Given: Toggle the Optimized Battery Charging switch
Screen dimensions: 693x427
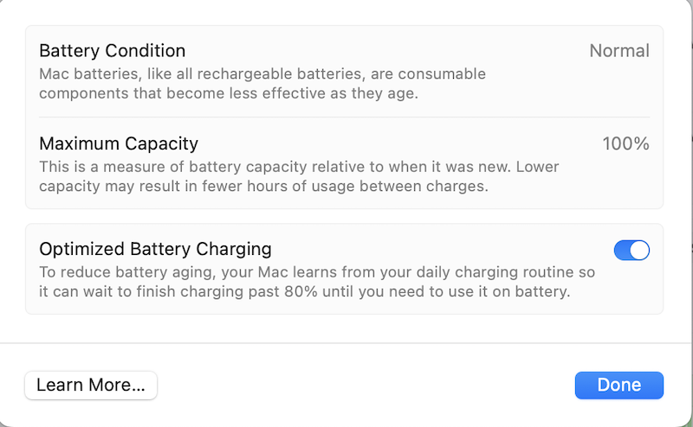Looking at the screenshot, I should pyautogui.click(x=631, y=251).
